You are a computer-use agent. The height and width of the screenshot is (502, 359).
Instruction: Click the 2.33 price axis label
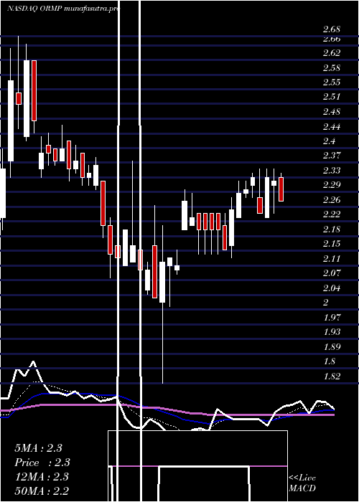pos(332,171)
